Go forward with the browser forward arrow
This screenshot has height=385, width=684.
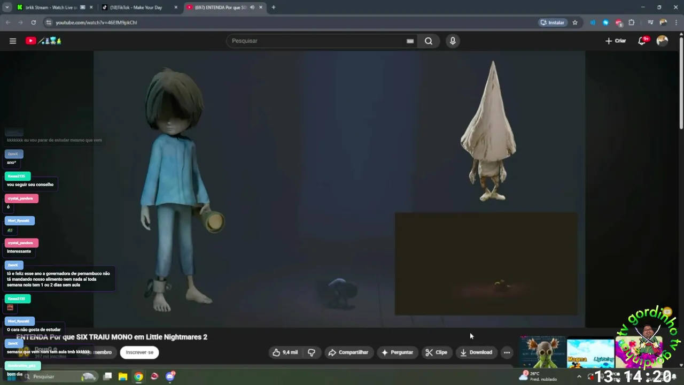(x=20, y=22)
